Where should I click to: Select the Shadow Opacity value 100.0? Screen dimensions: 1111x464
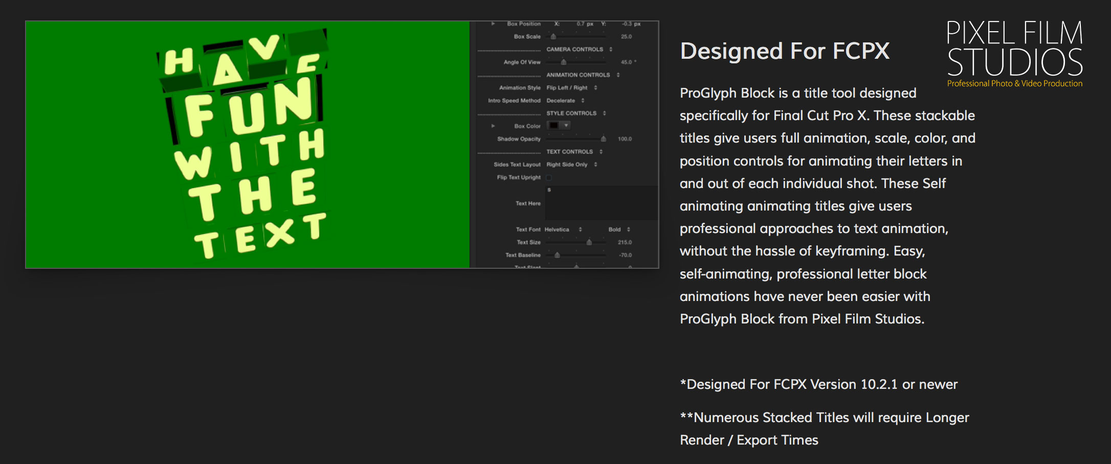pos(625,139)
